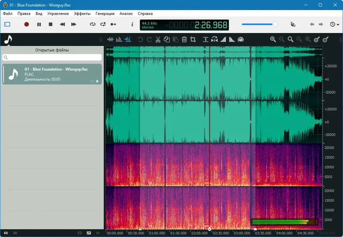Stop playback with the square button

click(51, 24)
